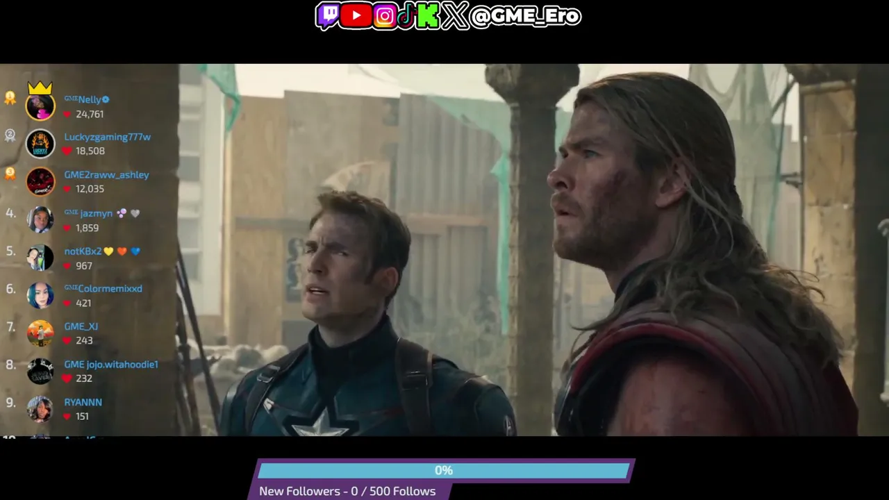
Task: Click the username notKBx2
Action: click(x=83, y=251)
